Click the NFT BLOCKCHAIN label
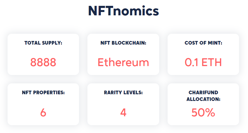The width and height of the screenshot is (248, 133). coord(123,43)
